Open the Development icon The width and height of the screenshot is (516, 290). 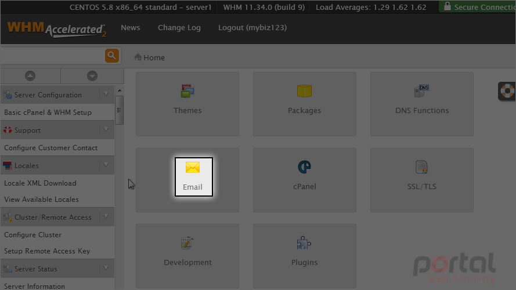(x=187, y=243)
